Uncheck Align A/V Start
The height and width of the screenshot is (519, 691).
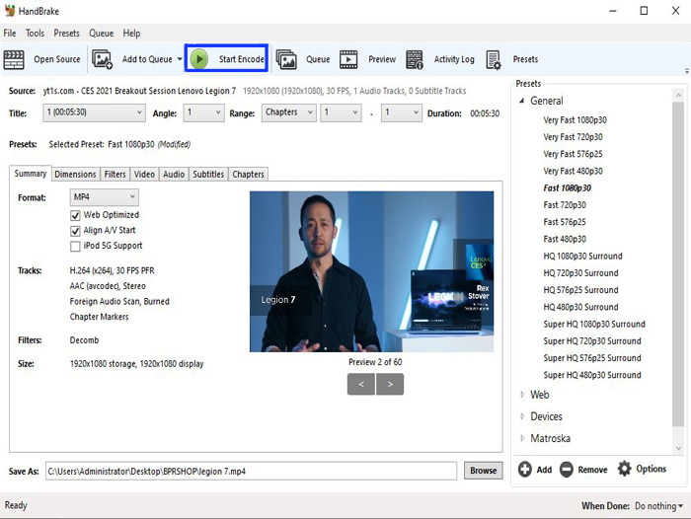(75, 231)
